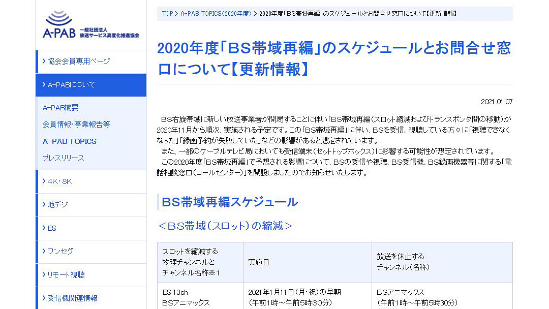The width and height of the screenshot is (549, 309).
Task: Click the chevron icon beside 協会会員専用ページ
Action: (x=43, y=61)
